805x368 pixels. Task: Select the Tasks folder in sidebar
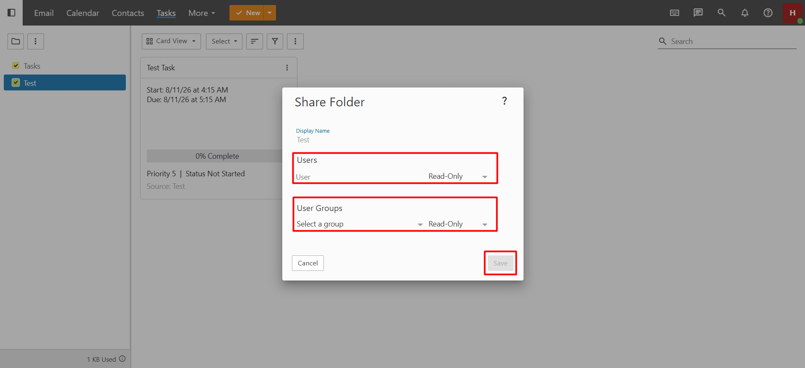(x=65, y=66)
